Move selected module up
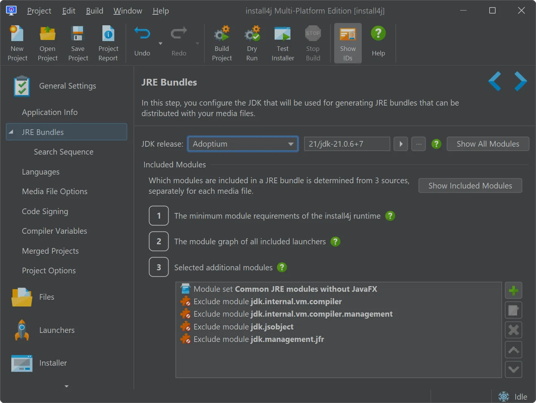The height and width of the screenshot is (403, 536). pos(514,350)
